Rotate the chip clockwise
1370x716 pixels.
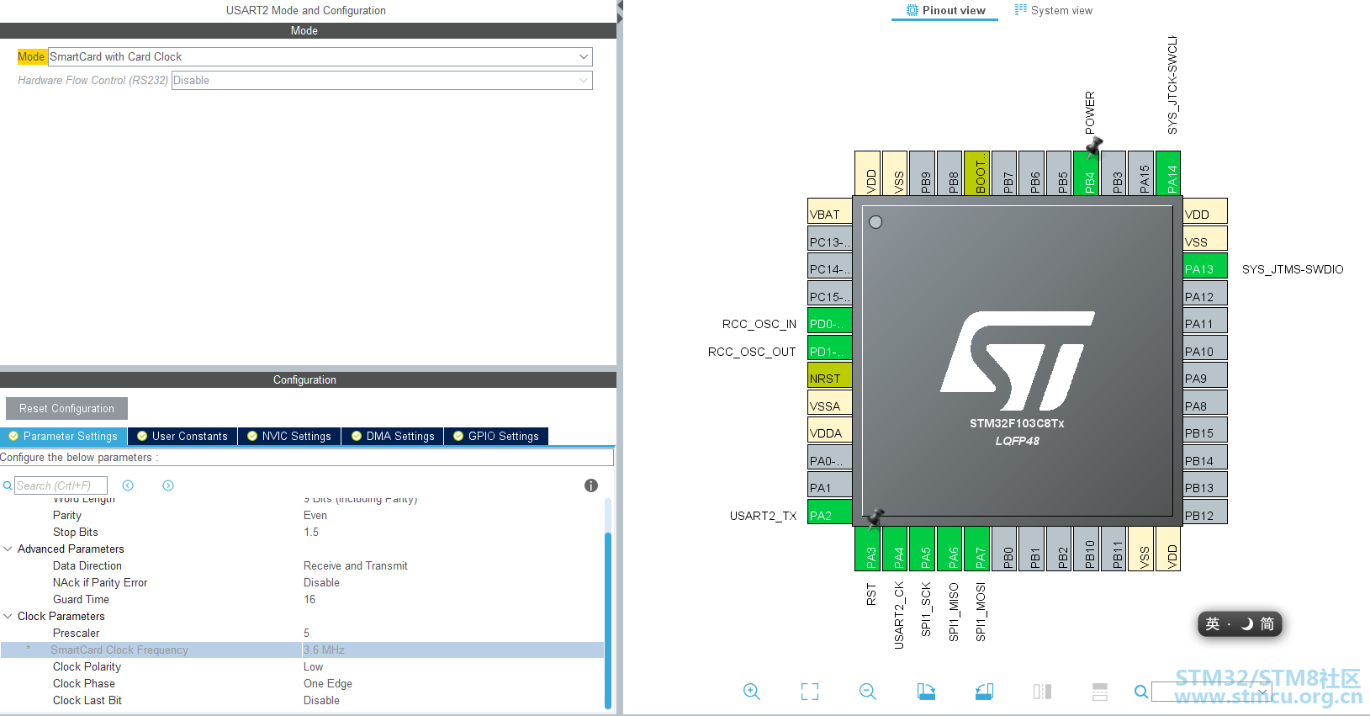tap(926, 692)
